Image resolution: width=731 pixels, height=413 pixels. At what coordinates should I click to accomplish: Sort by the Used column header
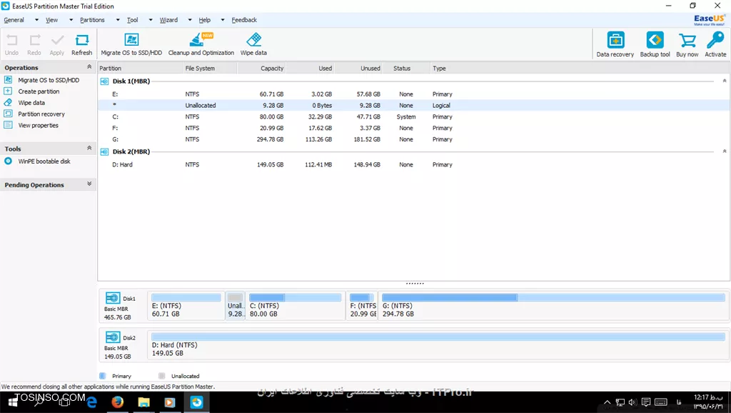pos(311,68)
